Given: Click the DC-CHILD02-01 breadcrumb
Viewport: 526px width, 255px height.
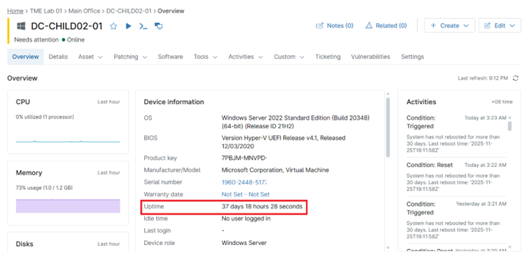Looking at the screenshot, I should point(129,11).
